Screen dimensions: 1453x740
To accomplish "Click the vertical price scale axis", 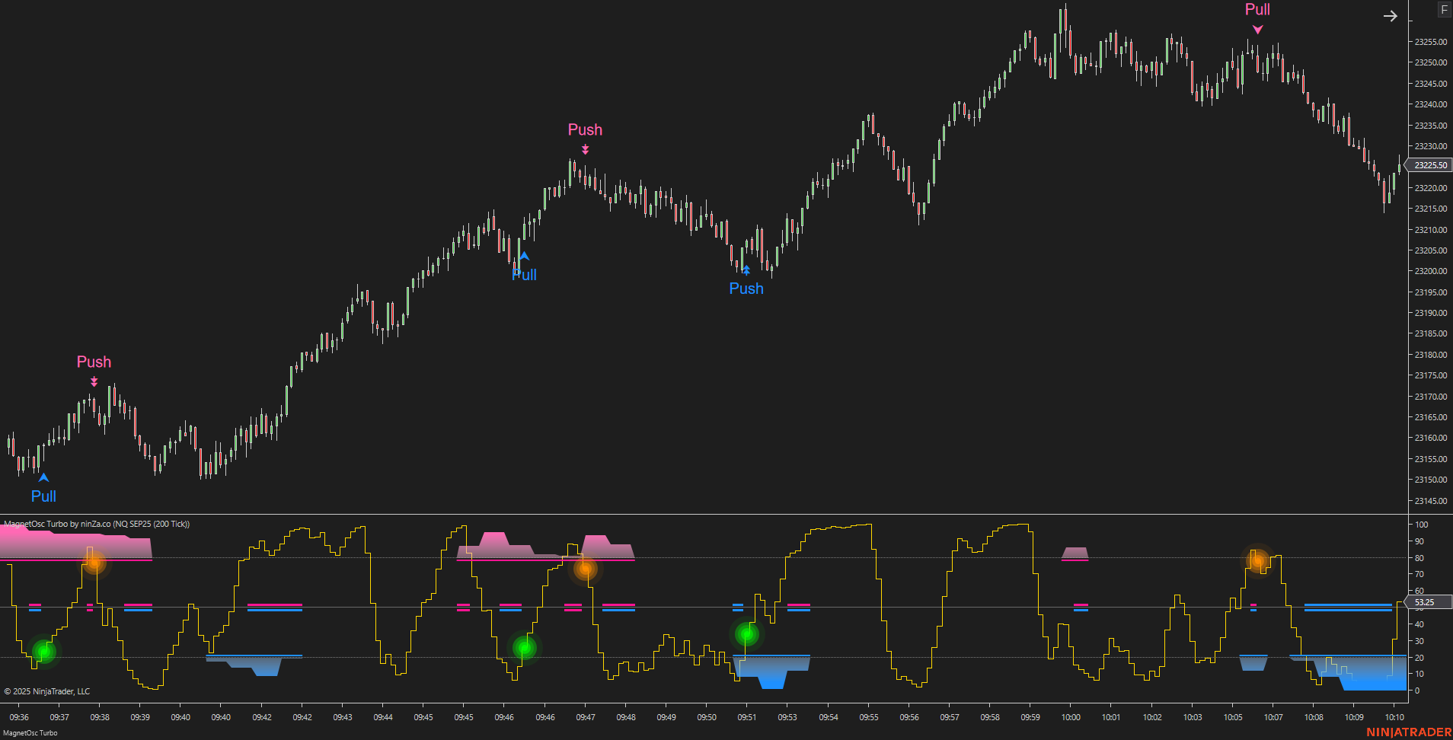I will tap(1429, 305).
